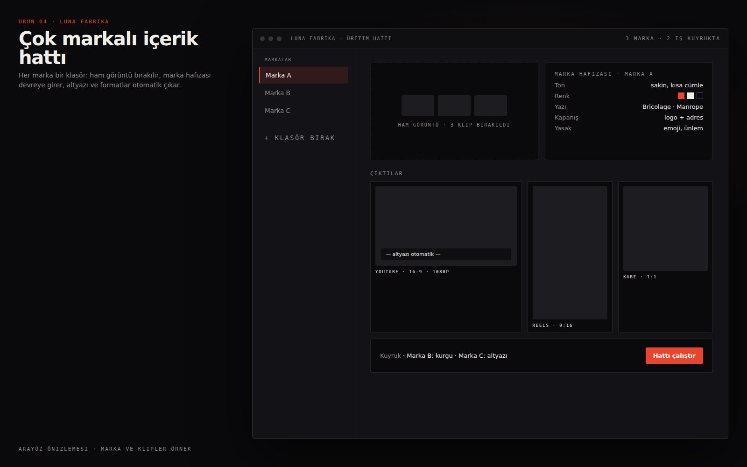
Task: Click the "ARAYÜZ ÖNİZLEMESİ" footer note
Action: pos(53,449)
